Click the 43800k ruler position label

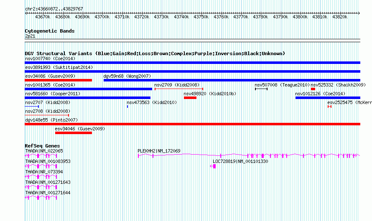(300, 17)
